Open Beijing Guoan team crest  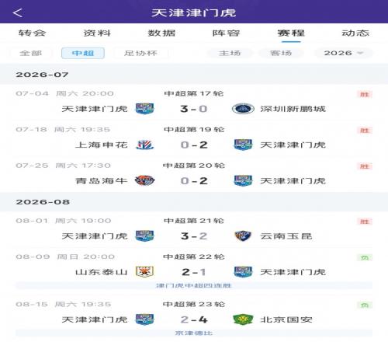click(x=243, y=319)
